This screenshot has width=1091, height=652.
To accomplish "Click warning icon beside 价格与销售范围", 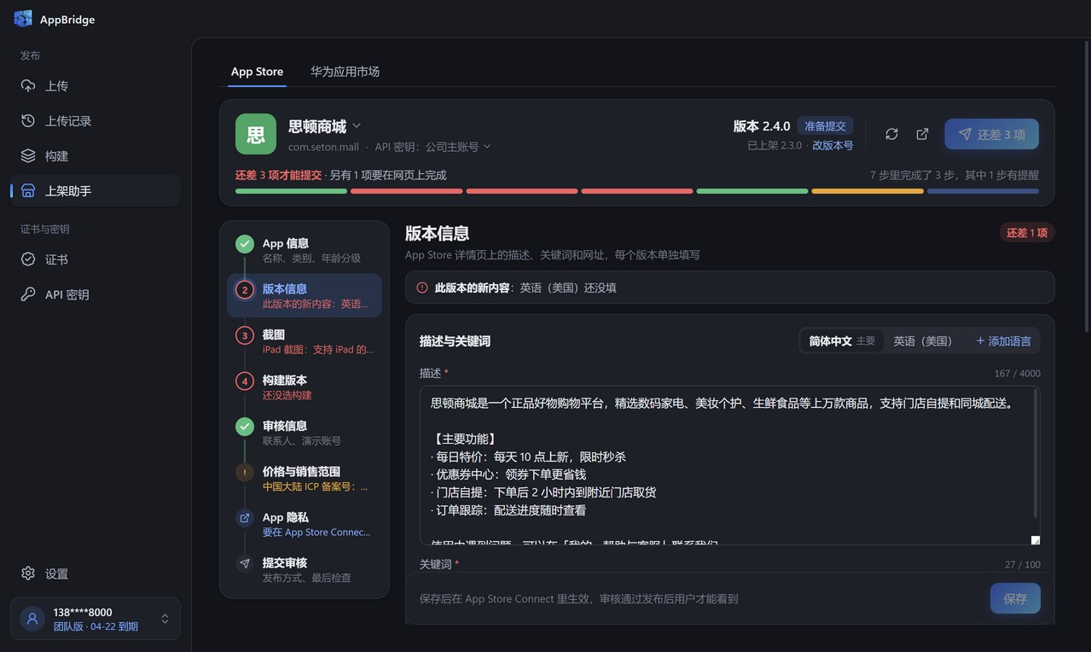I will (245, 472).
